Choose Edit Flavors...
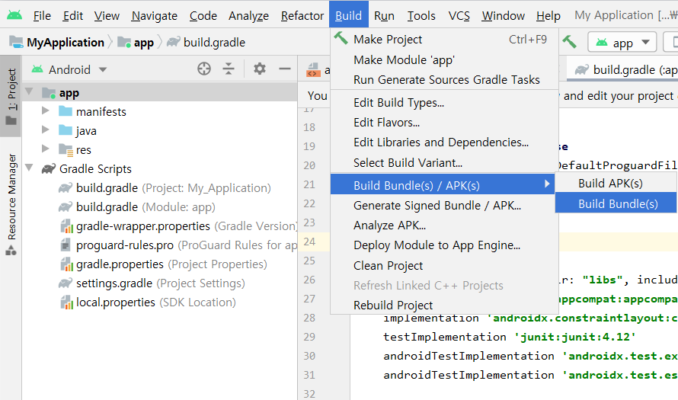The image size is (678, 400). pyautogui.click(x=444, y=123)
